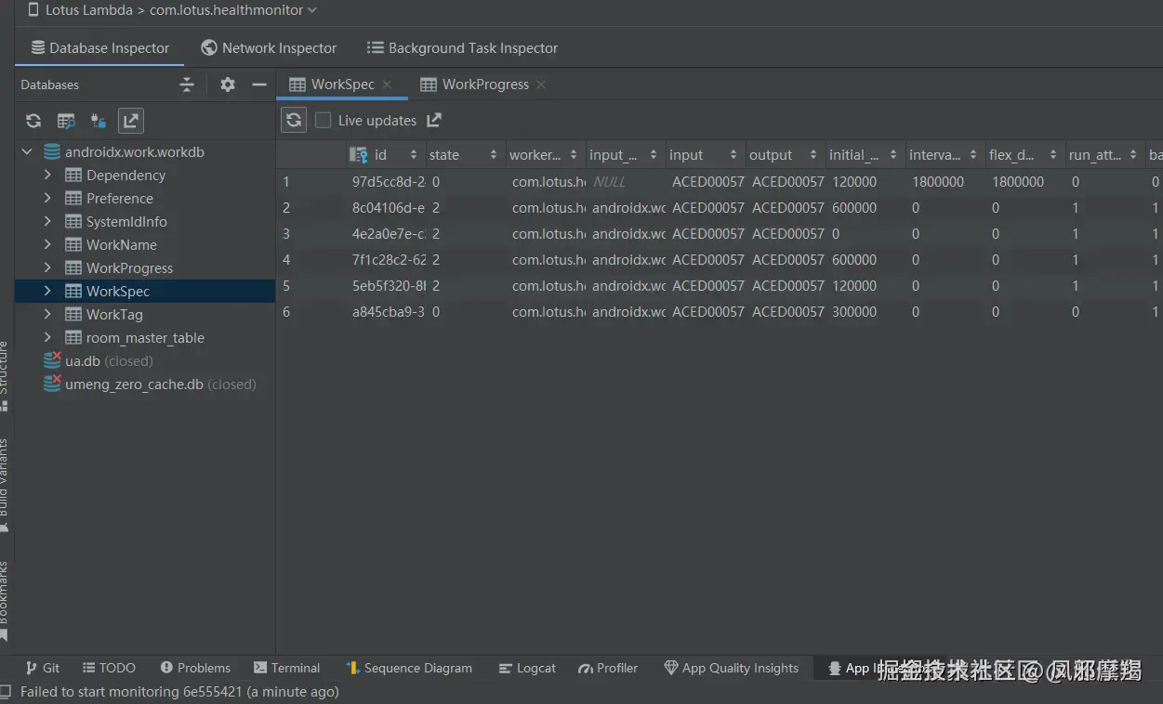The image size is (1163, 704).
Task: Select the cell with id 97d5cc8d
Action: (x=387, y=182)
